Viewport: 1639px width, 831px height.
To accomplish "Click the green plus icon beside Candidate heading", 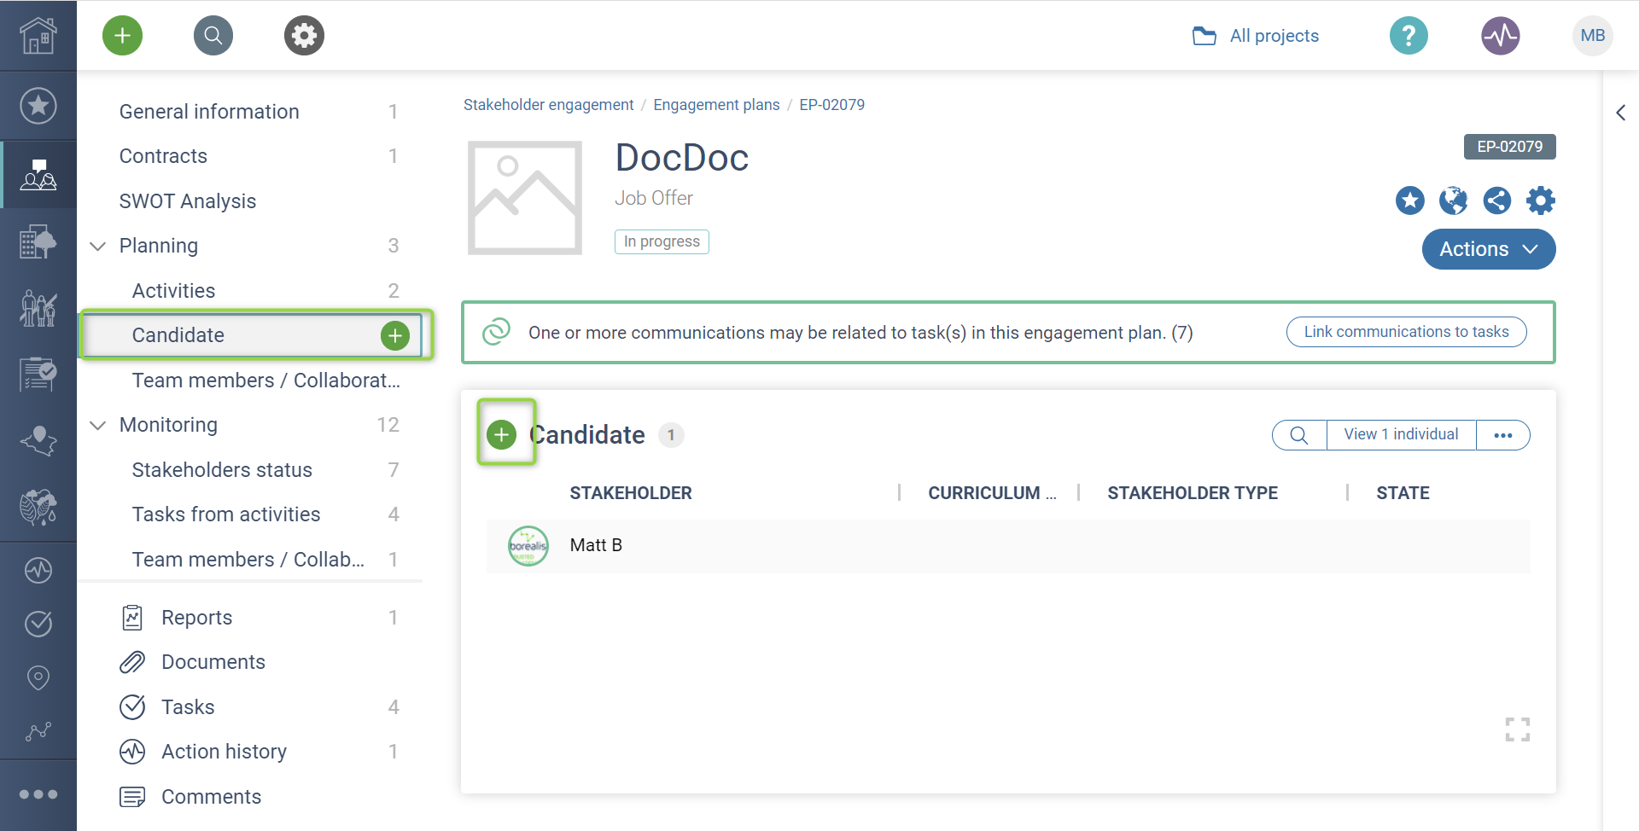I will [x=502, y=433].
